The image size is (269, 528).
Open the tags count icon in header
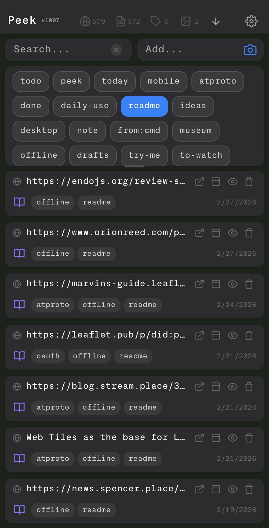point(155,21)
